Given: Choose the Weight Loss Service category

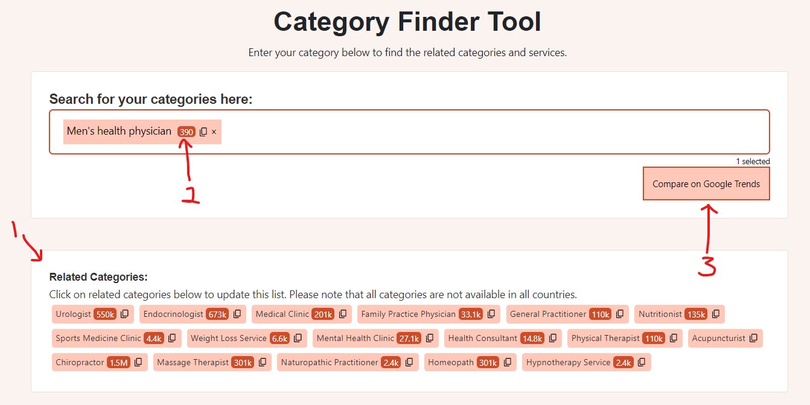Looking at the screenshot, I should (229, 338).
